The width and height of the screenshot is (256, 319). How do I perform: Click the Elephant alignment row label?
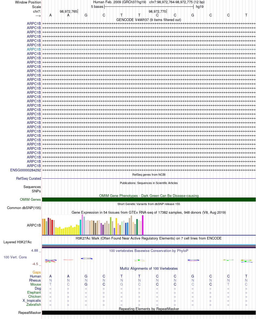[x=34, y=293]
